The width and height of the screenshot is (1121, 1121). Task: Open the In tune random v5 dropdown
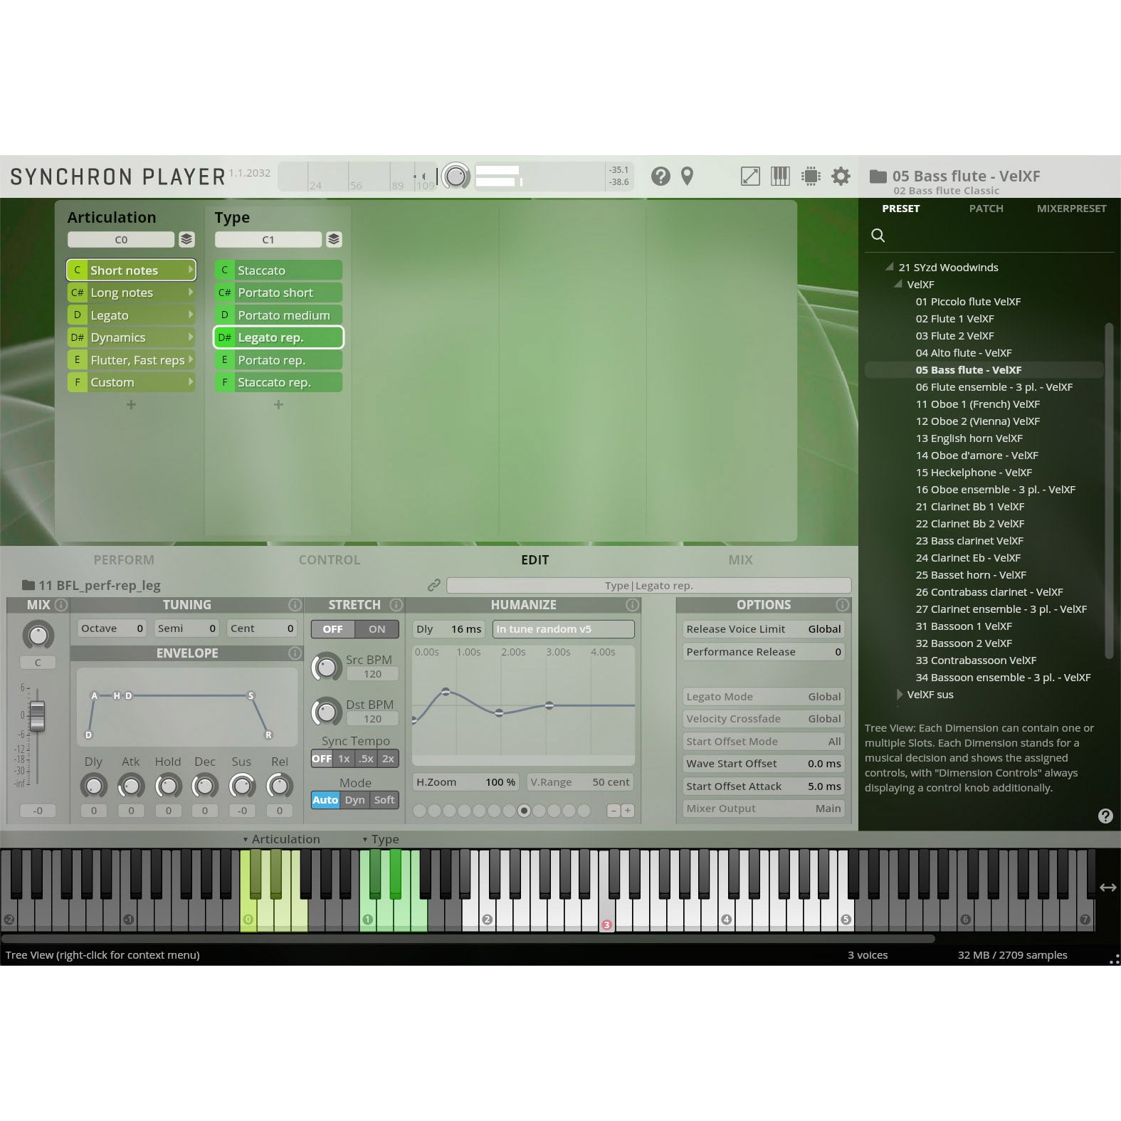click(x=563, y=629)
